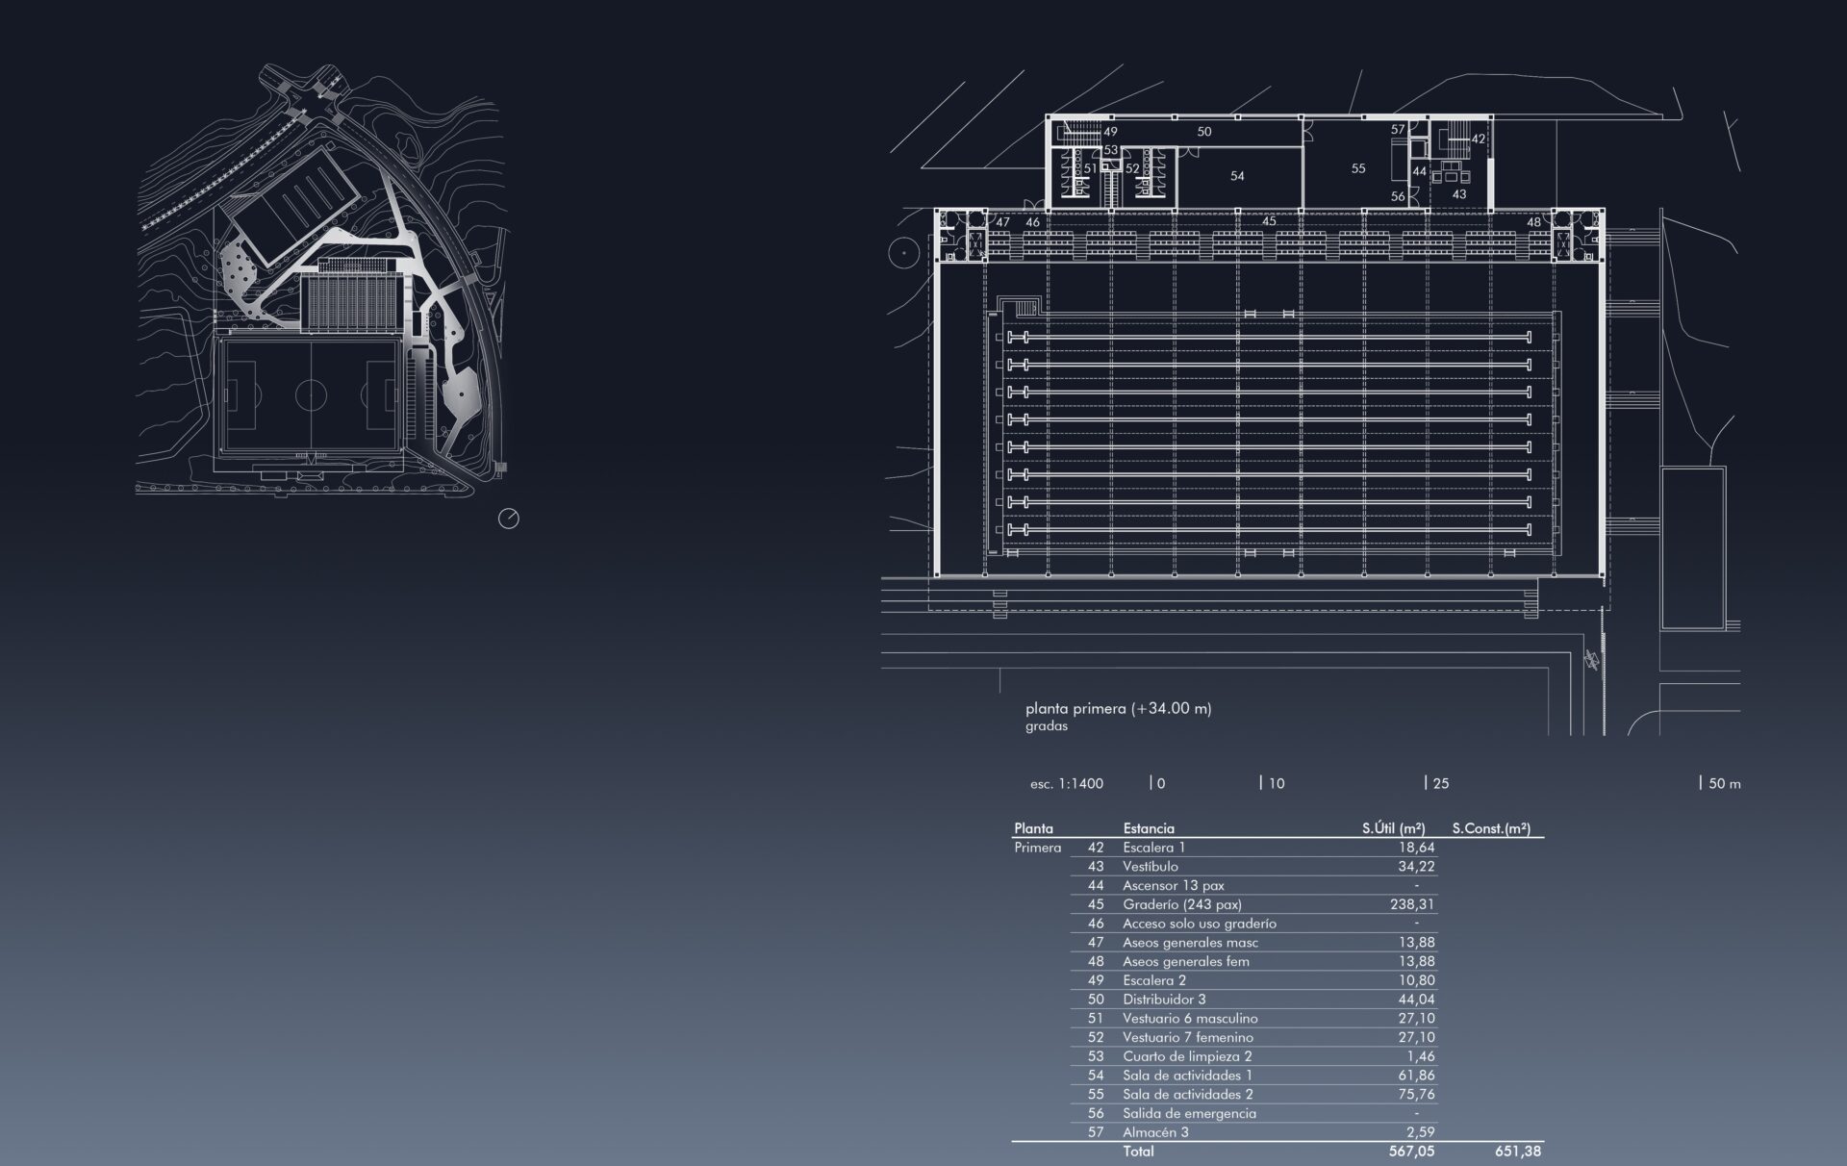Select the 'gradas' subtitle text
Screen dimensions: 1847x1166
click(x=1047, y=726)
